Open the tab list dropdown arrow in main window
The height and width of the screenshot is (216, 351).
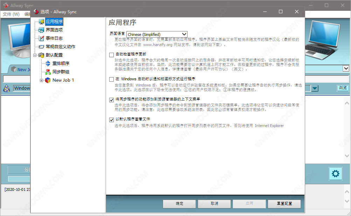pyautogui.click(x=346, y=68)
